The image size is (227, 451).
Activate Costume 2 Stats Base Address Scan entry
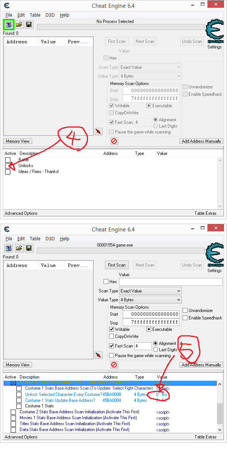(x=13, y=412)
